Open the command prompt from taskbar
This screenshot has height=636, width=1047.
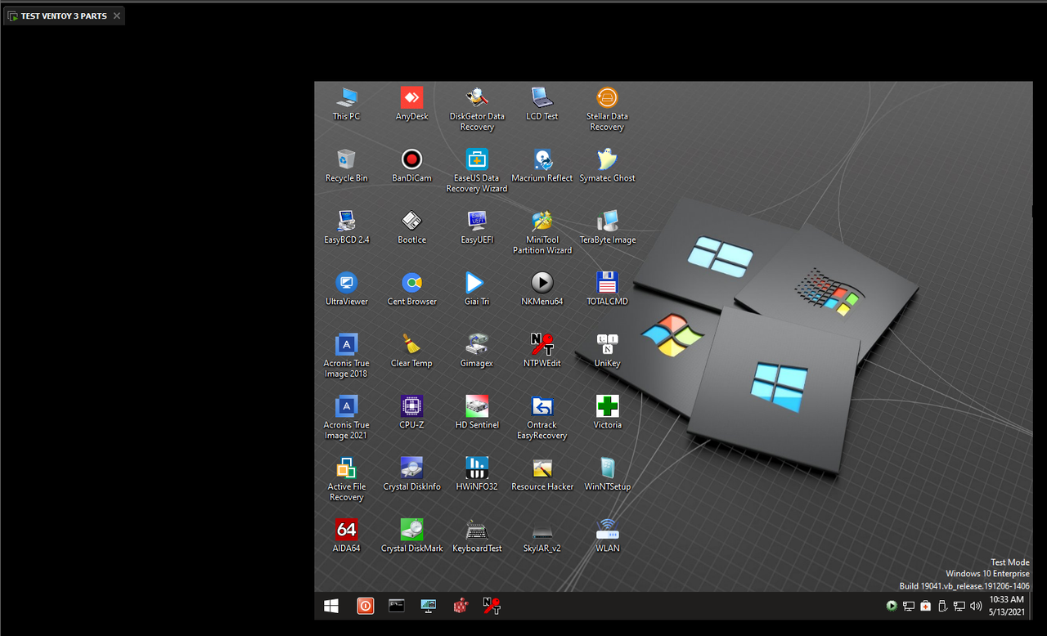(x=397, y=606)
